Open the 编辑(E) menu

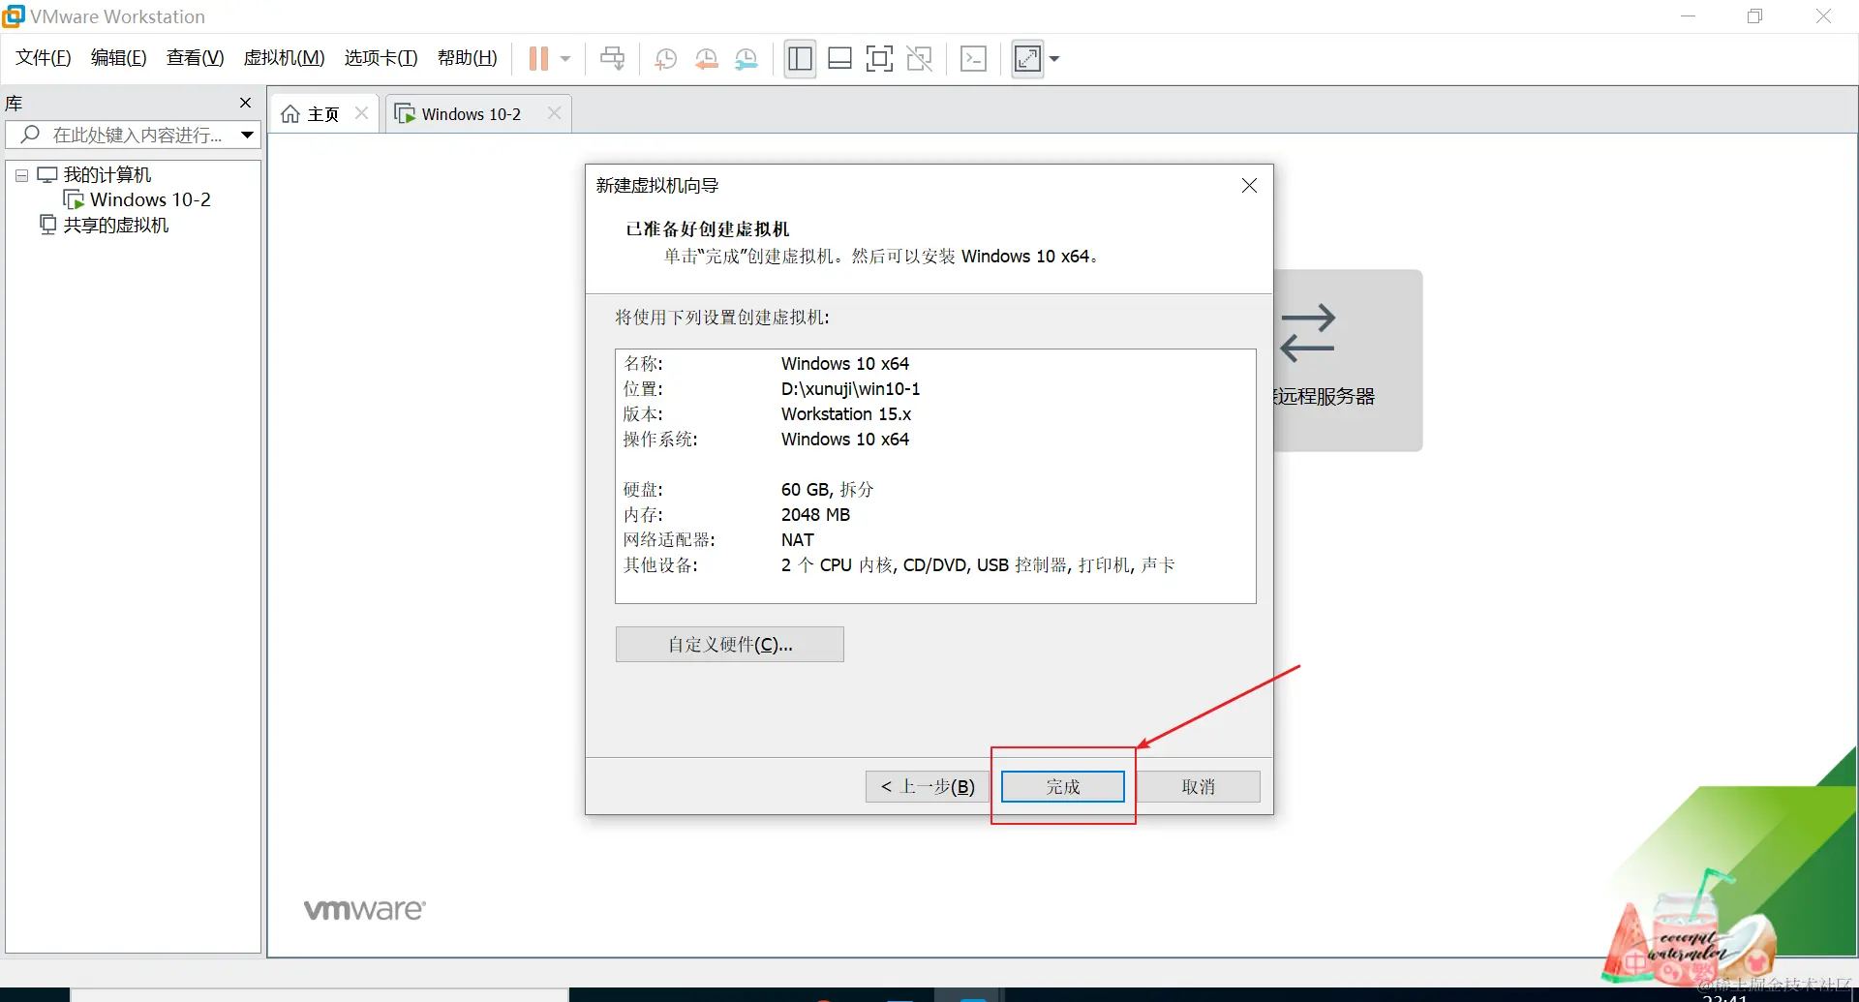click(x=118, y=58)
